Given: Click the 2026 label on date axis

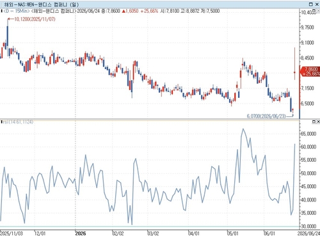Looking at the screenshot, I should click(81, 233).
